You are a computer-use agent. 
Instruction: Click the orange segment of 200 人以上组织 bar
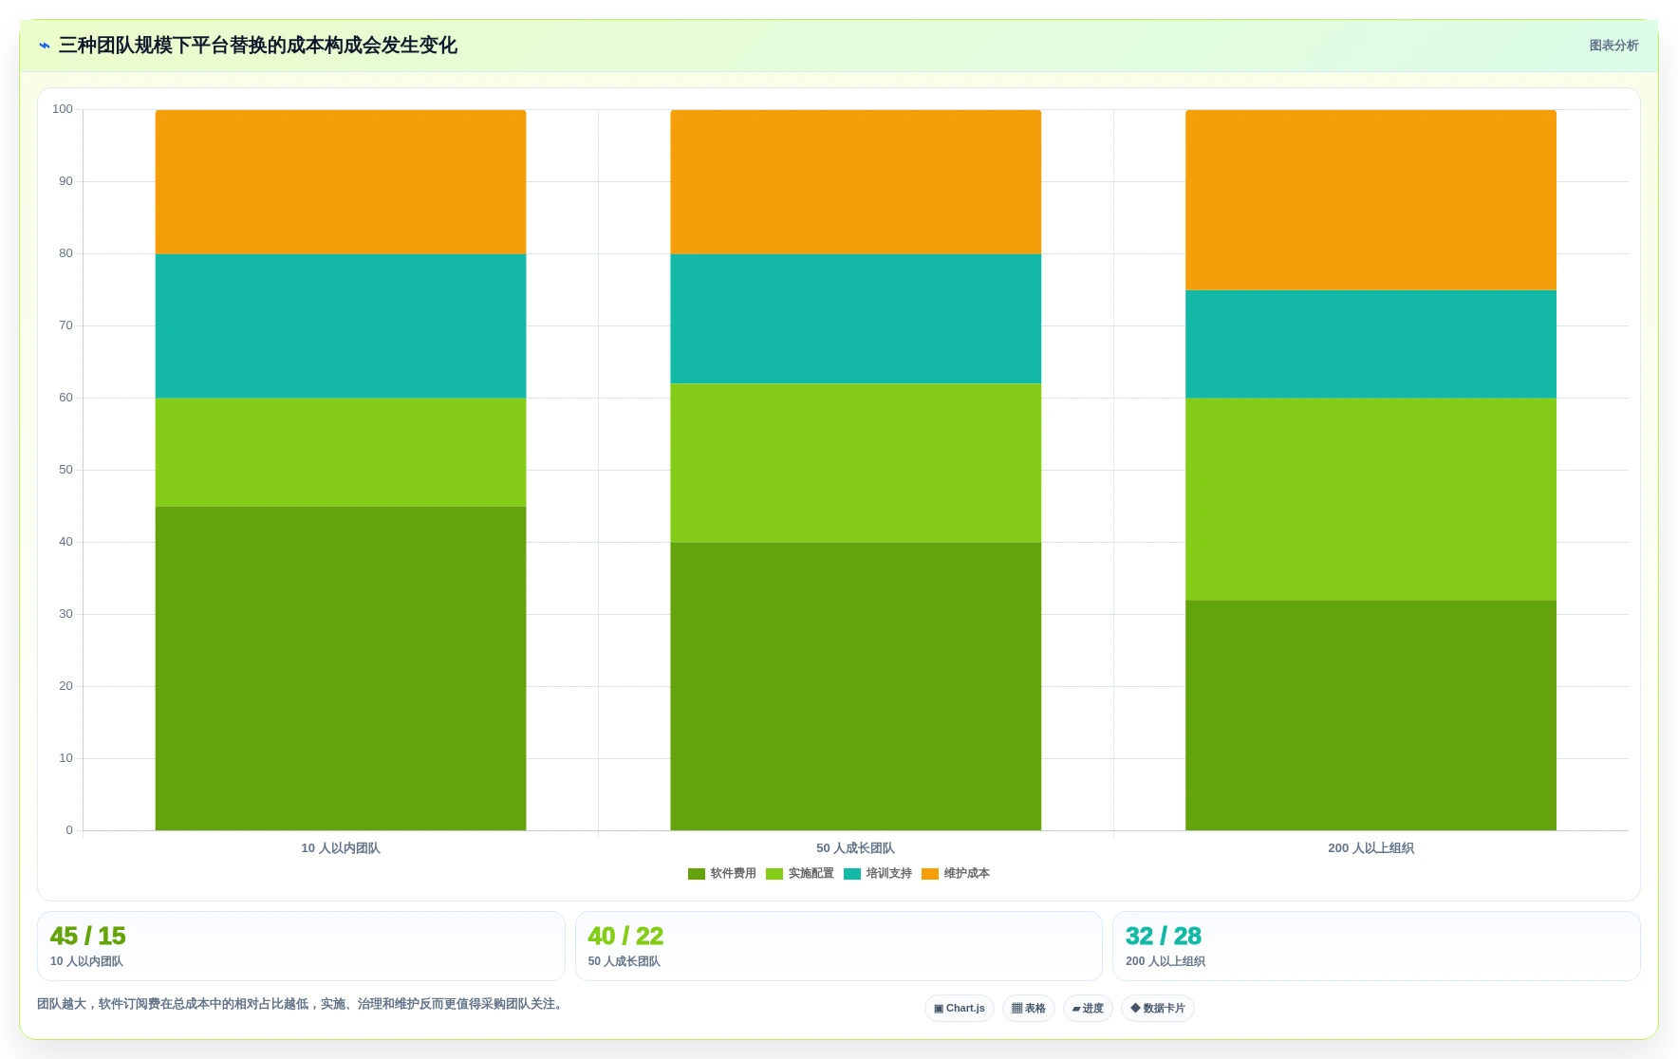[1370, 200]
